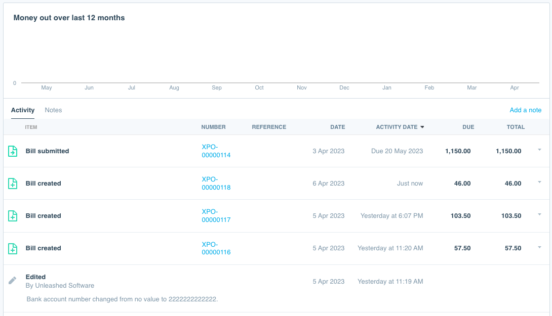Click the Reference column header
Viewport: 552px width, 316px height.
269,127
